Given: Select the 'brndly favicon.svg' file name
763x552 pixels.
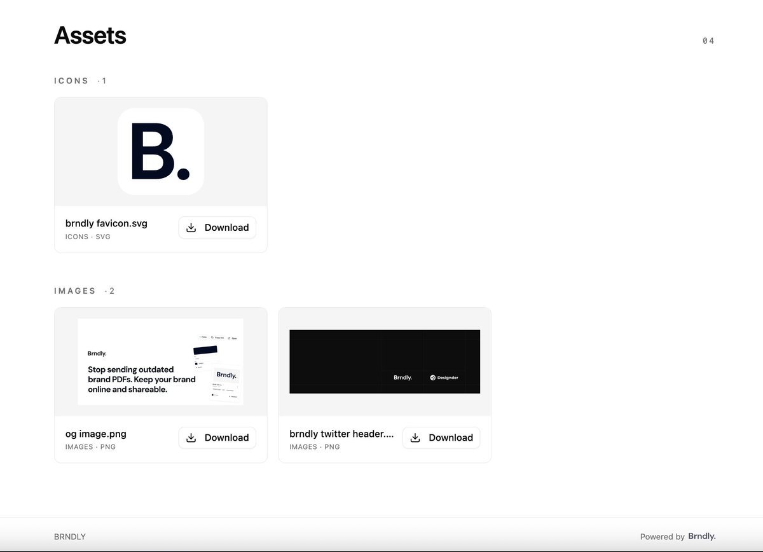Looking at the screenshot, I should 106,223.
